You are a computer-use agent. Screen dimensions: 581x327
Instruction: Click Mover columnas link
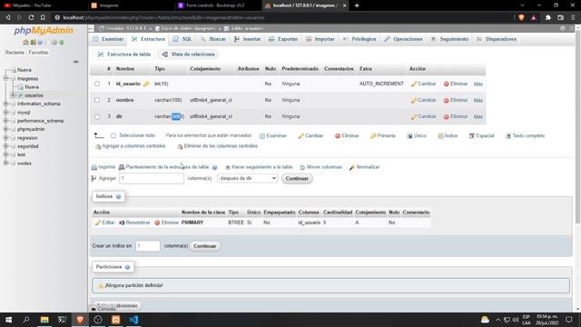[320, 167]
